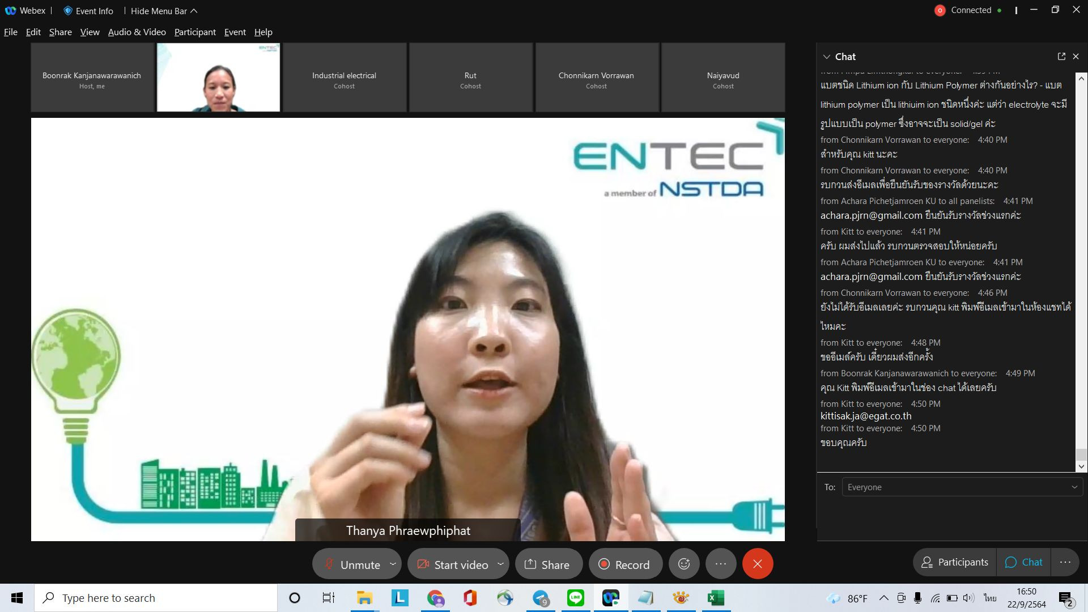Image resolution: width=1088 pixels, height=612 pixels.
Task: Select Naiyavud cohost tile
Action: click(x=723, y=77)
